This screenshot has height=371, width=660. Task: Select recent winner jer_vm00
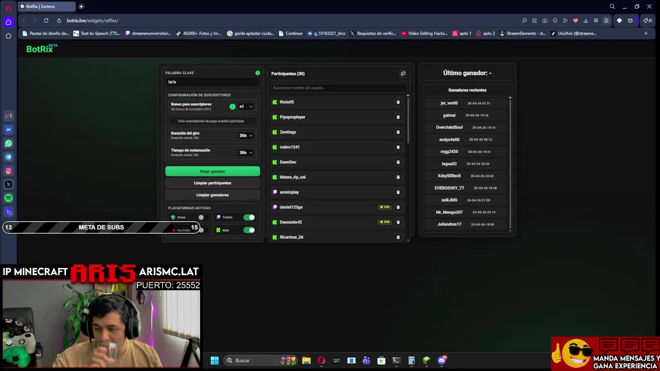449,103
